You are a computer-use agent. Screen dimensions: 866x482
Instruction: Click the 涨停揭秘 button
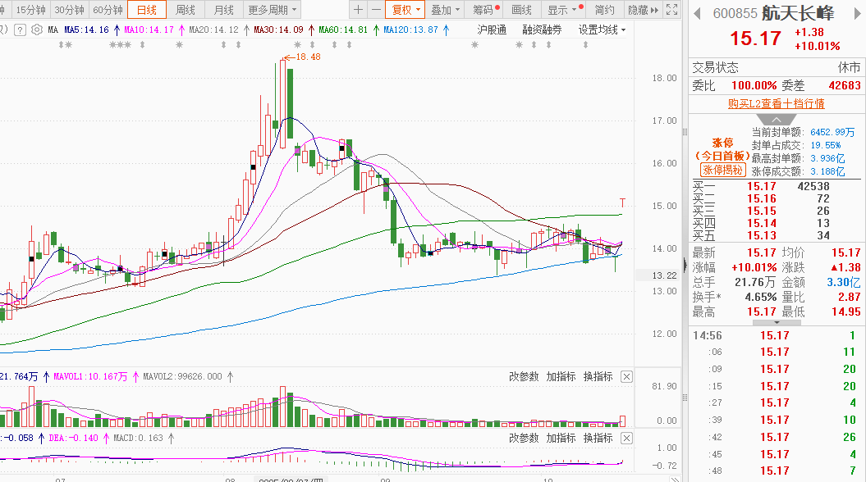click(723, 171)
